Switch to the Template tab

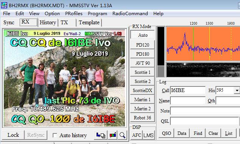(x=89, y=22)
